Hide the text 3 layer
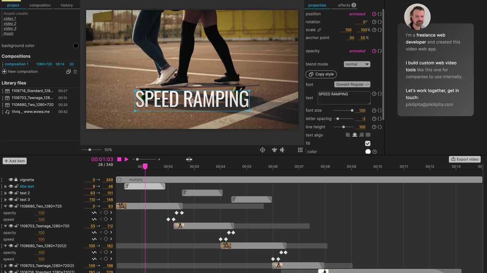This screenshot has width=487, height=273. tap(11, 200)
